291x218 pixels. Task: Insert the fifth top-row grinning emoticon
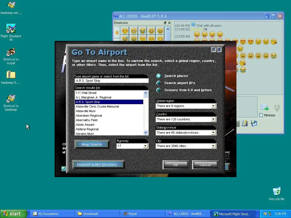pyautogui.click(x=160, y=31)
